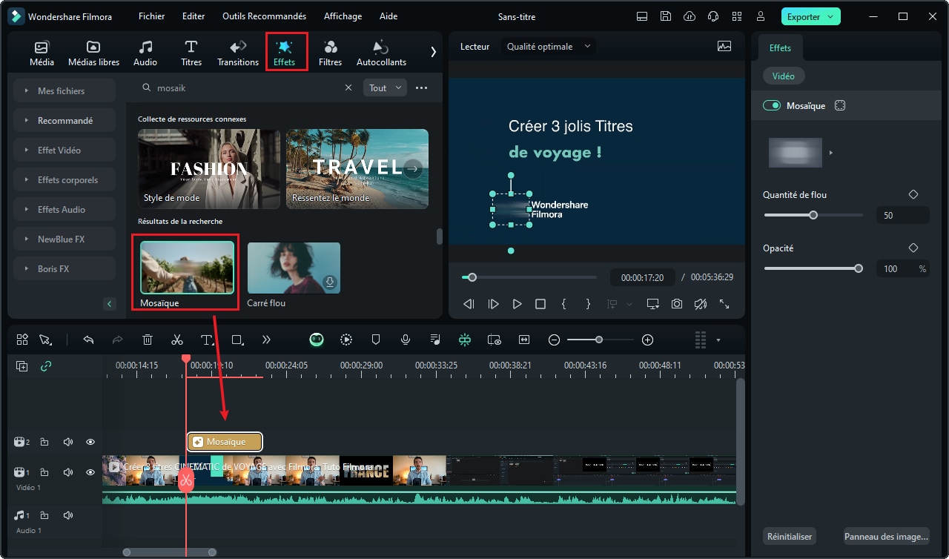Take a snapshot with camera icon
Image resolution: width=949 pixels, height=559 pixels.
(x=677, y=304)
